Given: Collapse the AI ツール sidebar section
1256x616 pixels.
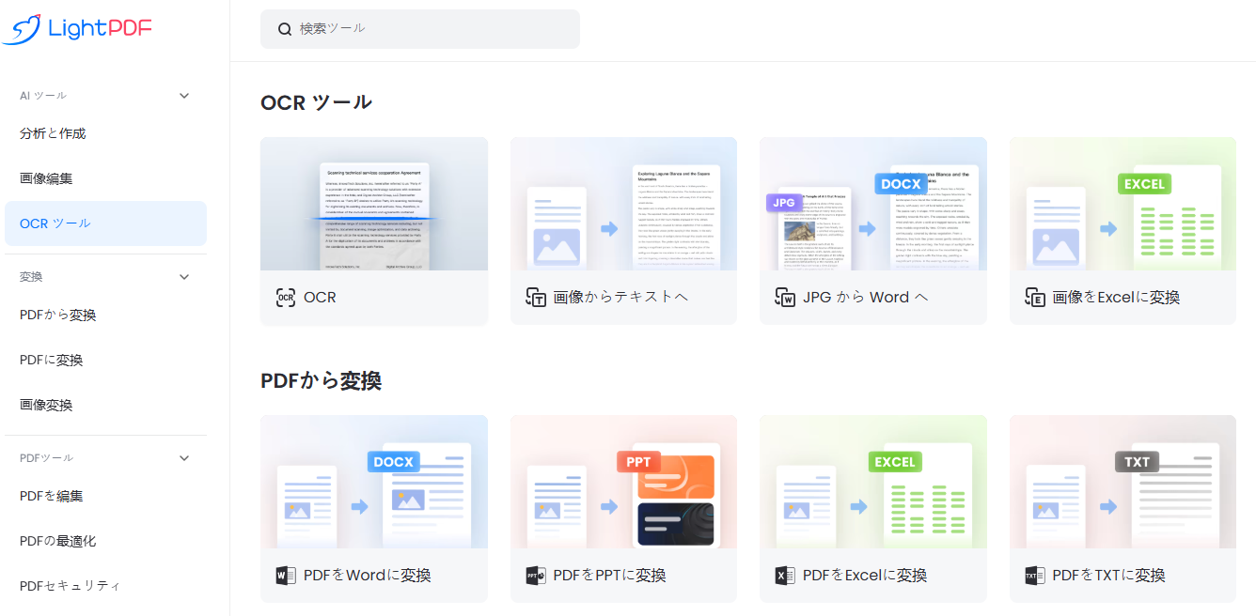Looking at the screenshot, I should click(x=184, y=96).
